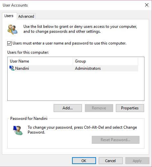Close the User Accounts dialog with X

click(147, 5)
